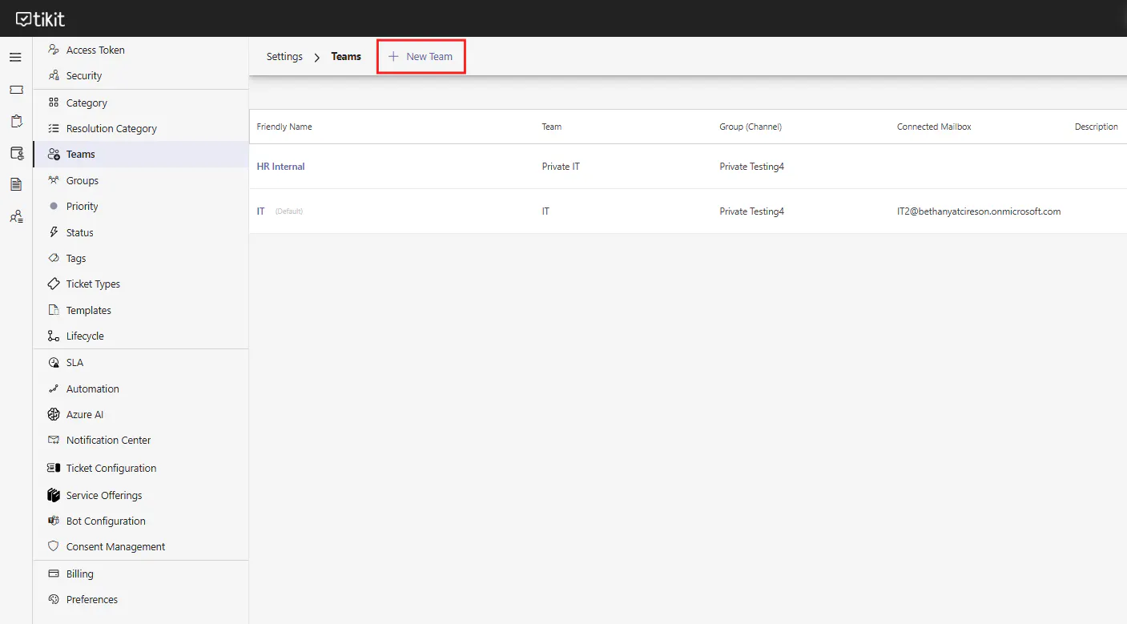Image resolution: width=1127 pixels, height=624 pixels.
Task: Open the calendar schedule icon in left rail
Action: point(16,153)
